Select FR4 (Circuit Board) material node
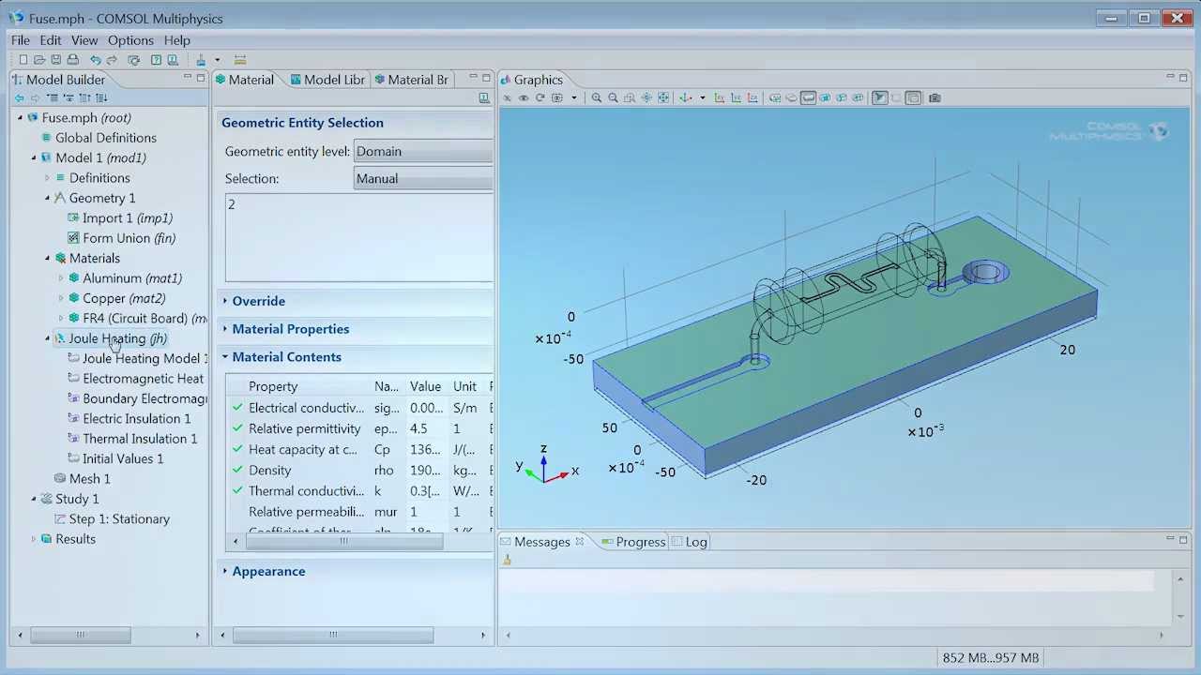Viewport: 1201px width, 675px height. [x=138, y=319]
